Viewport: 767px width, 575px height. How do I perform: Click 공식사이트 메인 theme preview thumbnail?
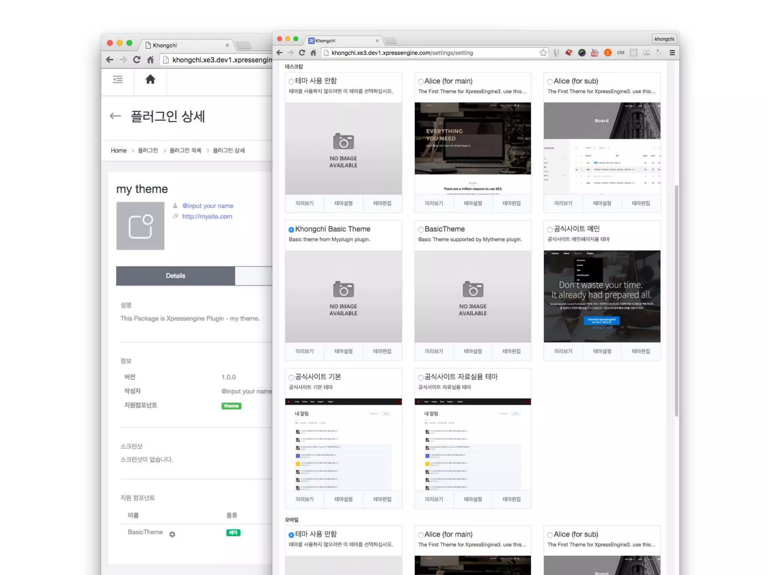pyautogui.click(x=602, y=296)
